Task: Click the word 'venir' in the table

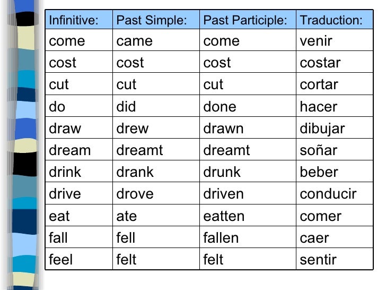Action: [x=316, y=41]
